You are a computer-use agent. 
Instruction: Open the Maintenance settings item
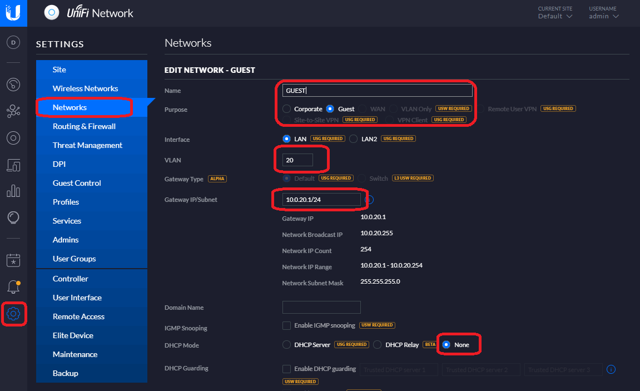pyautogui.click(x=91, y=355)
